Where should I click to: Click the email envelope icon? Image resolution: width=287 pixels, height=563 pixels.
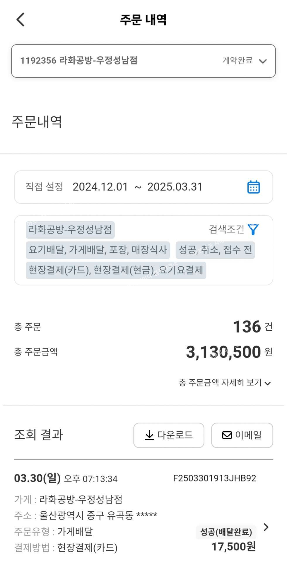point(227,435)
